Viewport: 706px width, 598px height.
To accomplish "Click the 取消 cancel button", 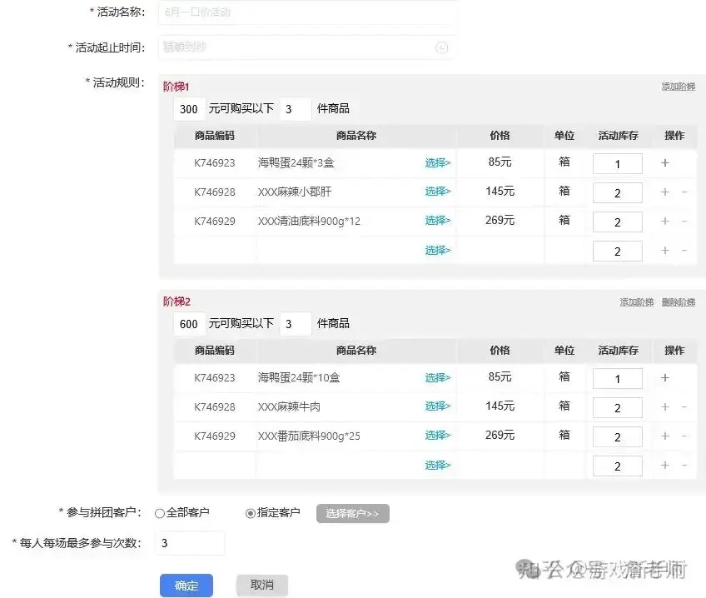I will pos(261,586).
